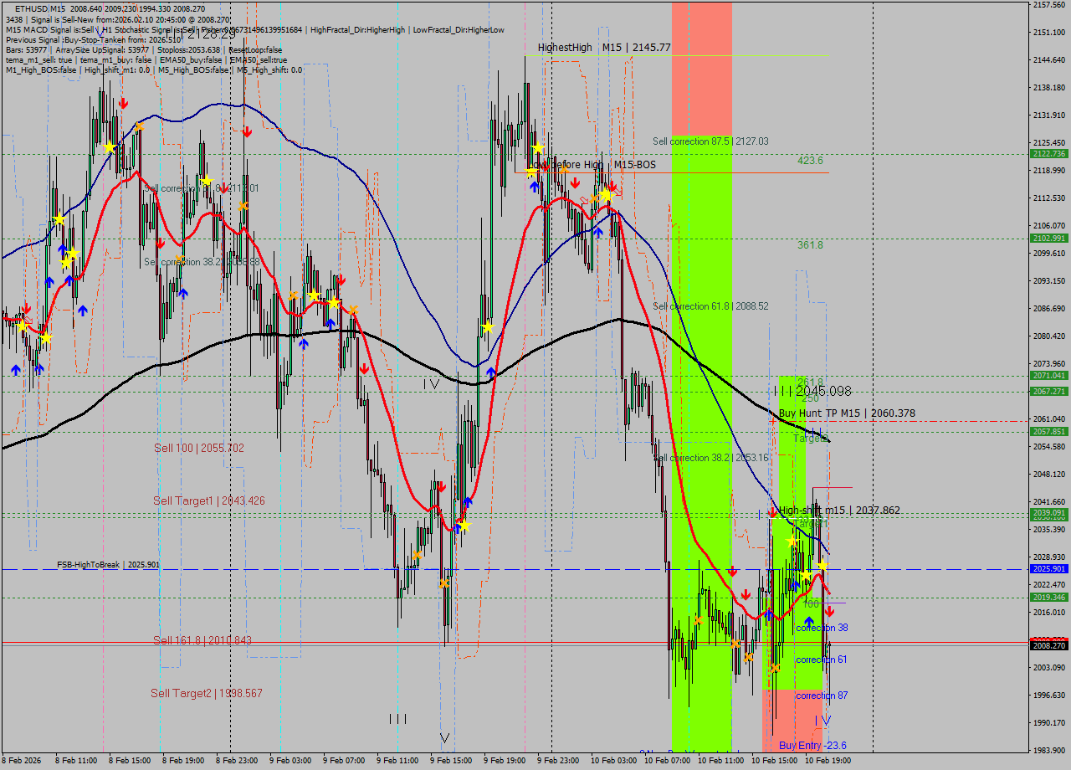Click the blue up arrow beside correction 38

pos(809,621)
